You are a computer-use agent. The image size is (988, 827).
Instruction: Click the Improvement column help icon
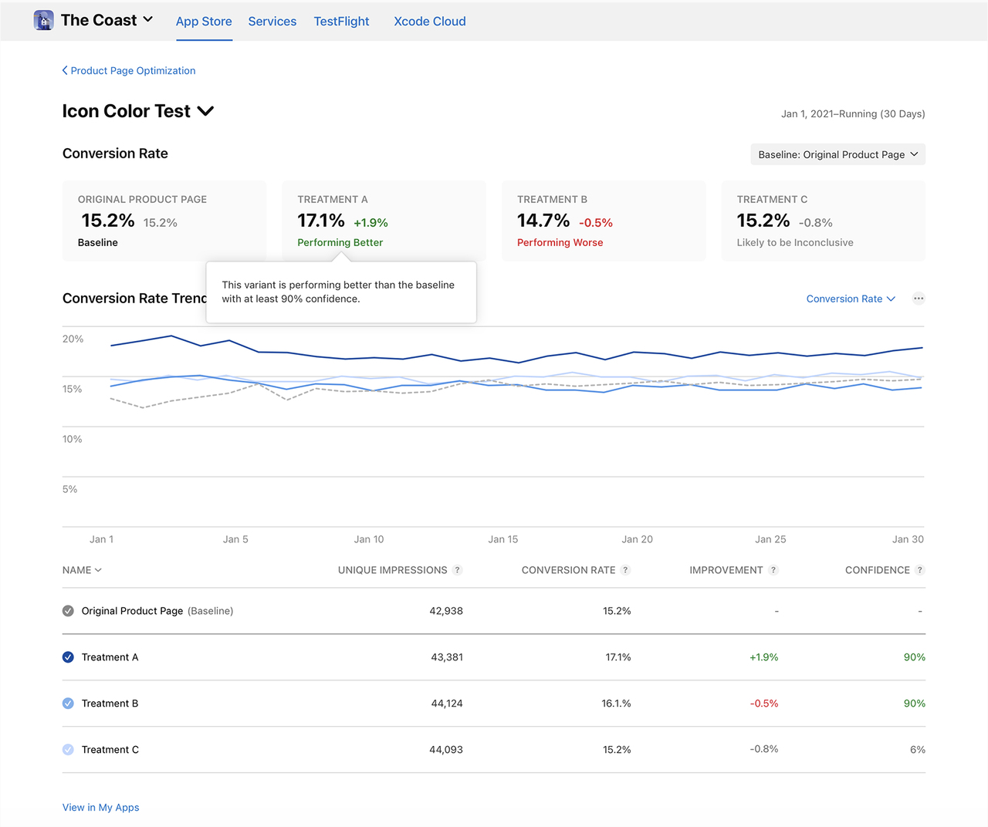point(773,570)
